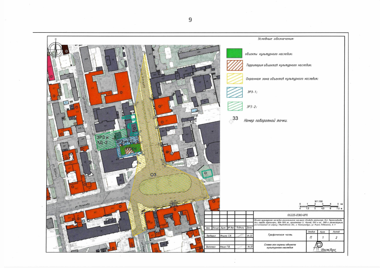Select the green hatched ЗРЗ-2 legend swatch

[x=234, y=105]
